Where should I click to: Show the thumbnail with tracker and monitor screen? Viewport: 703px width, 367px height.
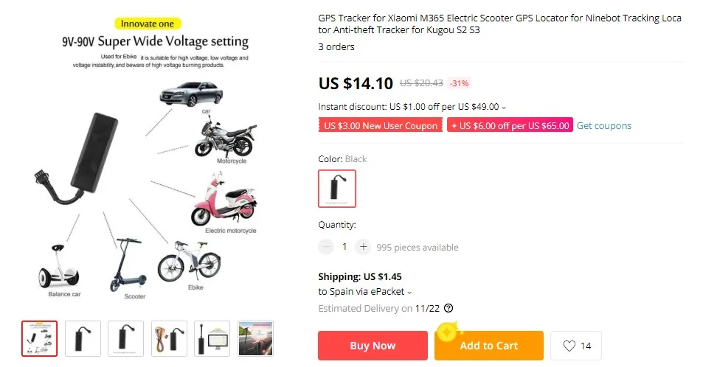[212, 338]
